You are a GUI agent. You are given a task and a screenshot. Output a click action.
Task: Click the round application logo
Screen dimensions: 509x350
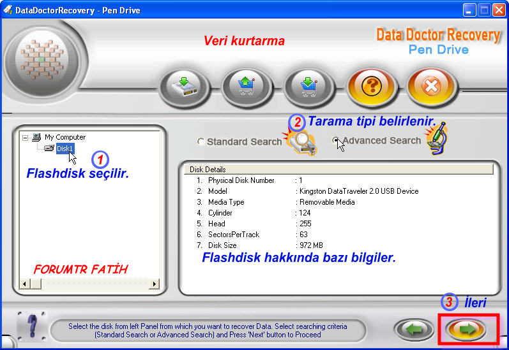click(x=42, y=60)
